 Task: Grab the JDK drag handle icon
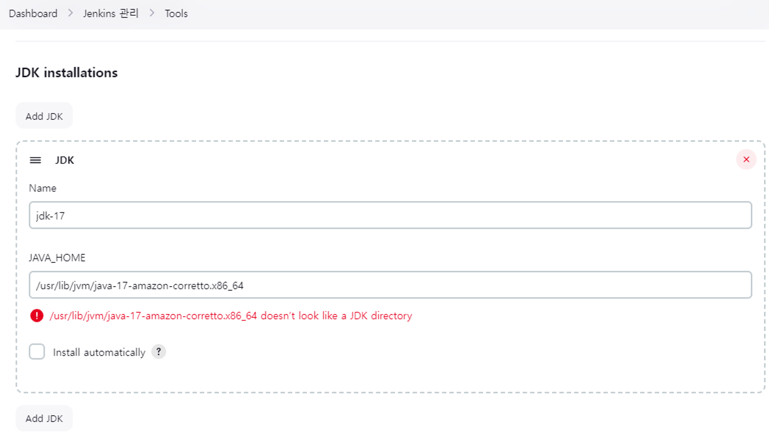35,160
